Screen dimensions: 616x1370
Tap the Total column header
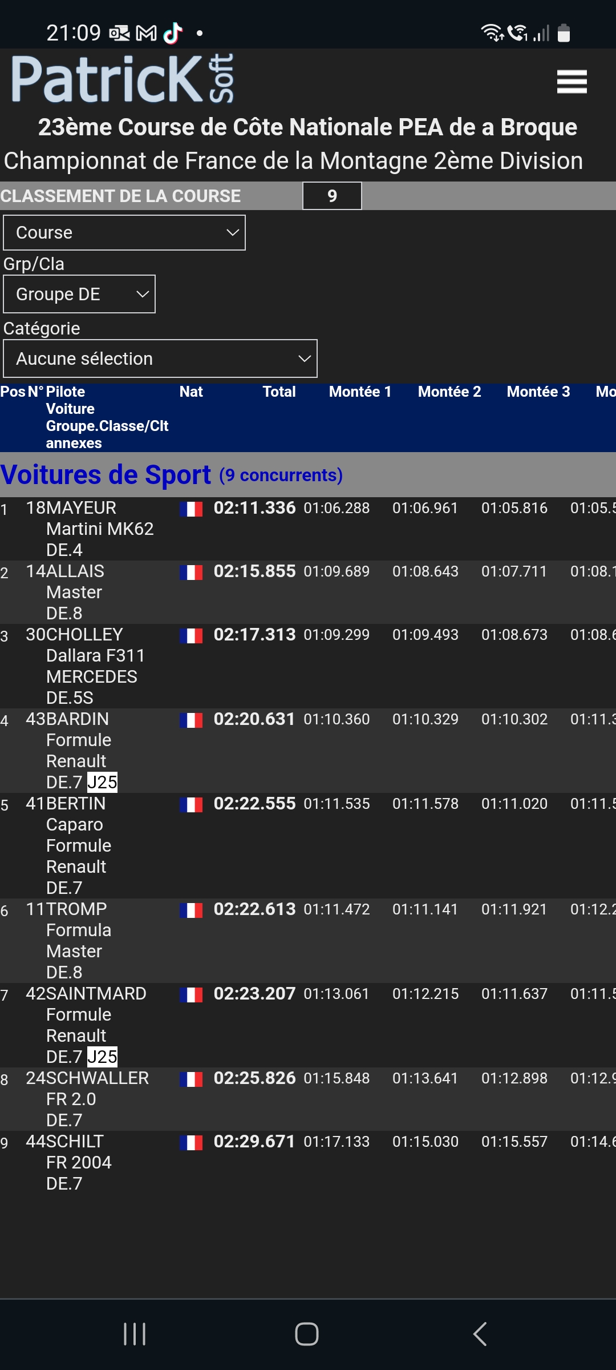[279, 392]
